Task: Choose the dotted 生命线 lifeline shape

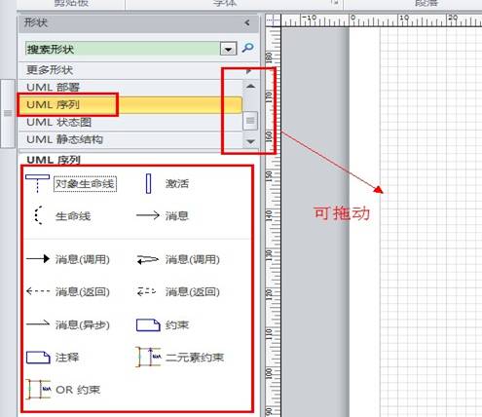Action: (38, 215)
